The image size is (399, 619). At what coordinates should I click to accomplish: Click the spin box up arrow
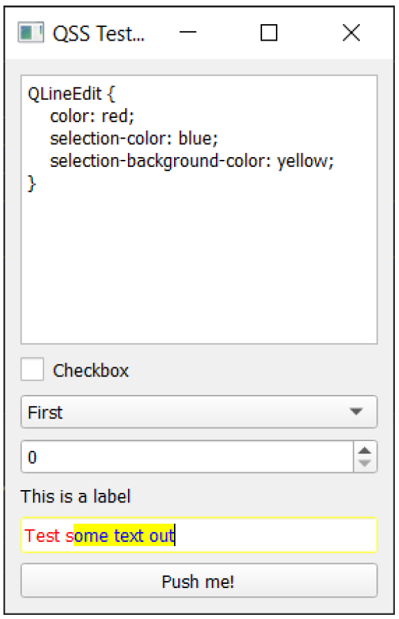tap(365, 450)
